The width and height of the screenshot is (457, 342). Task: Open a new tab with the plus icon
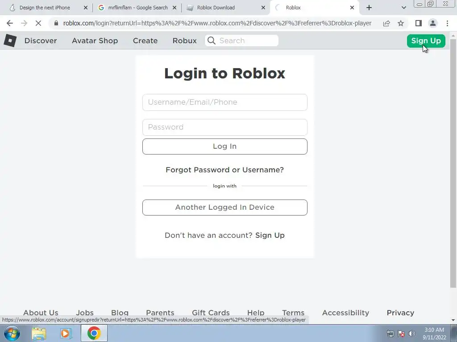(369, 8)
